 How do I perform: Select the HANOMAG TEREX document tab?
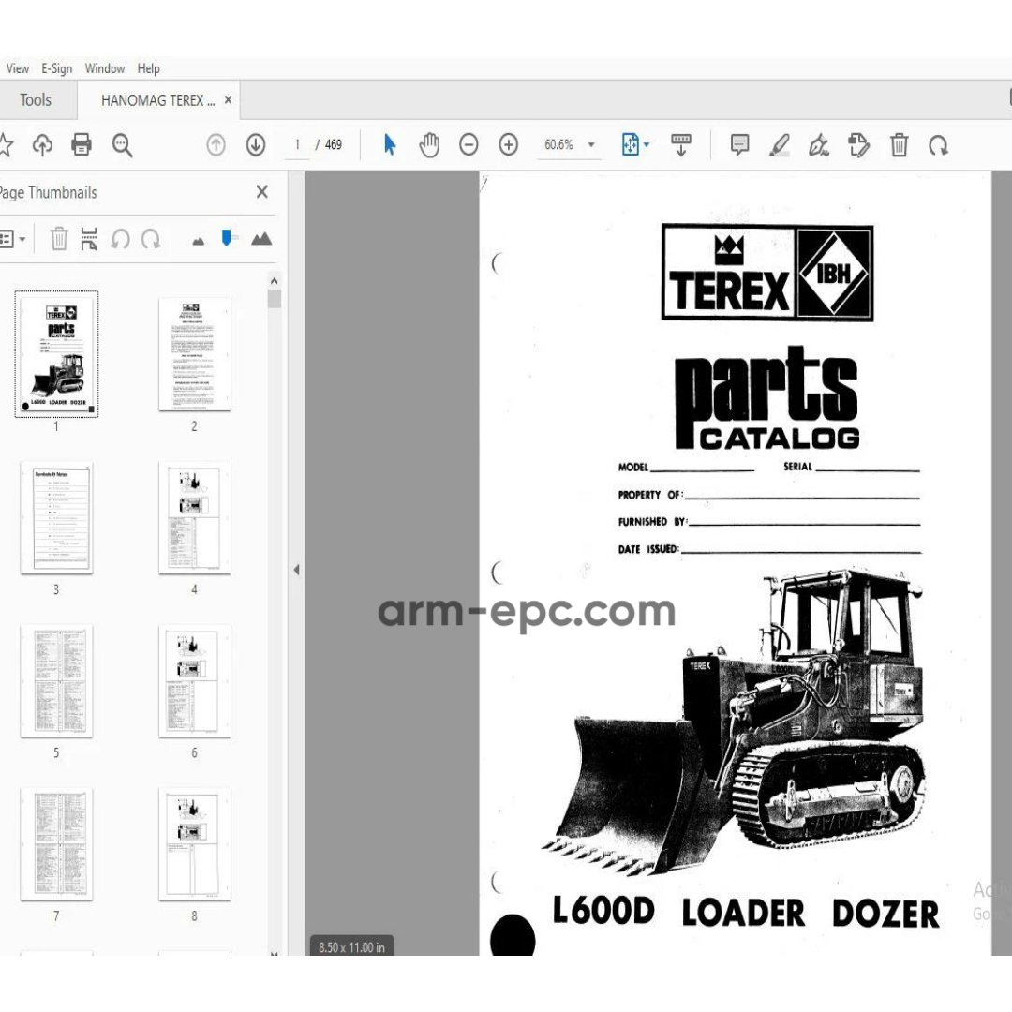pyautogui.click(x=158, y=100)
